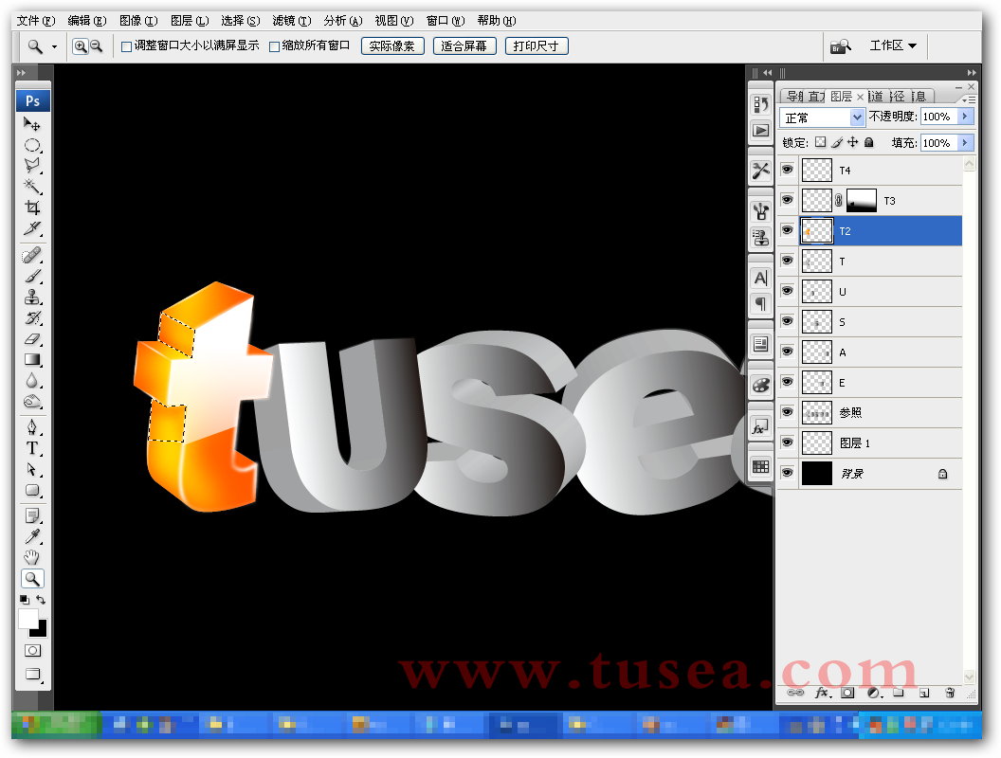The height and width of the screenshot is (758, 1001).
Task: Open the opacity slider arrow
Action: tap(965, 117)
